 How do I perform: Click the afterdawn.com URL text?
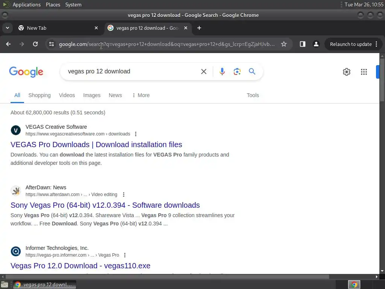click(x=71, y=195)
